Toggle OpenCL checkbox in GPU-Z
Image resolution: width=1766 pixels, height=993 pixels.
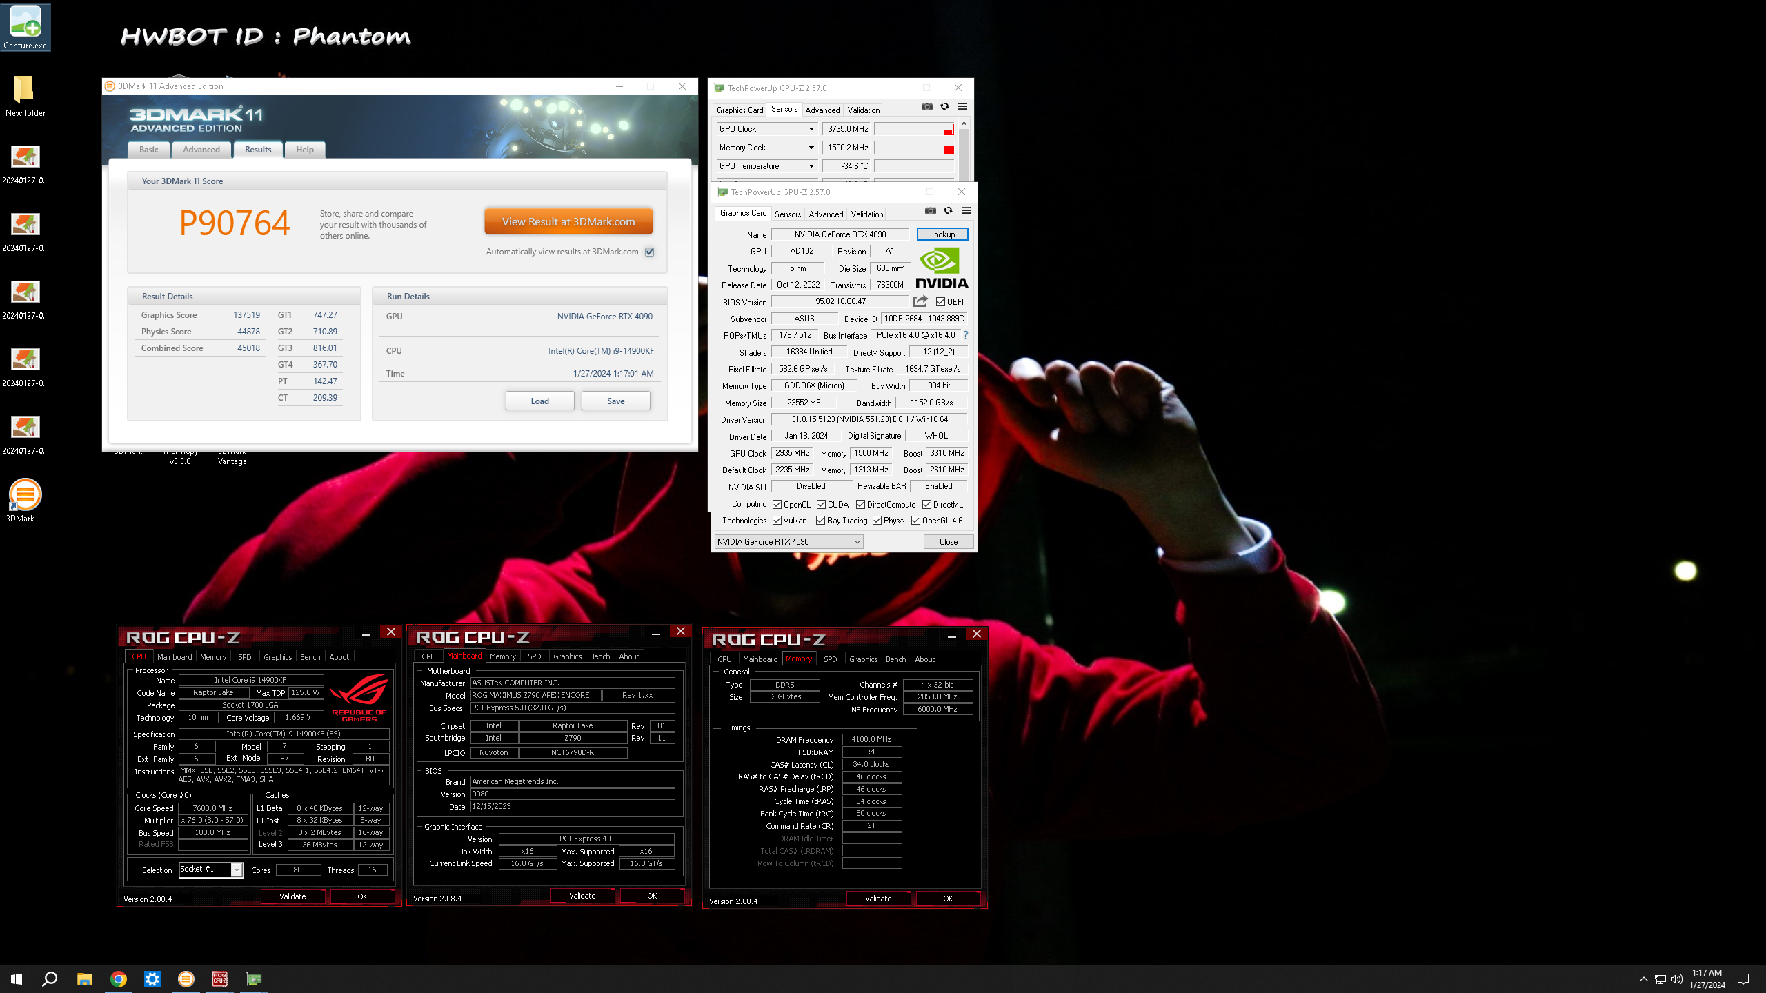point(777,505)
